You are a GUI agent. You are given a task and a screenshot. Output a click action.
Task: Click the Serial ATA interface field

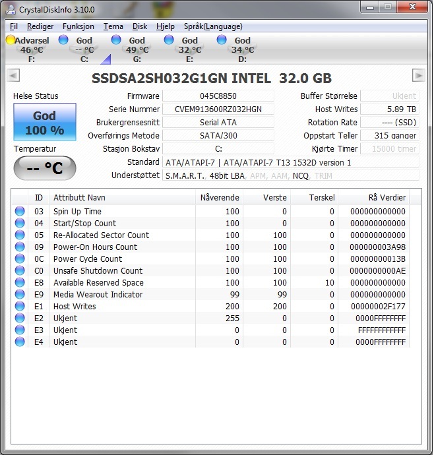[x=218, y=123]
